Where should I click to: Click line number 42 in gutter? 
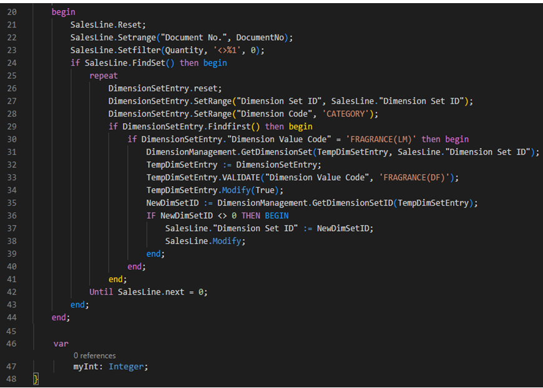coord(11,292)
